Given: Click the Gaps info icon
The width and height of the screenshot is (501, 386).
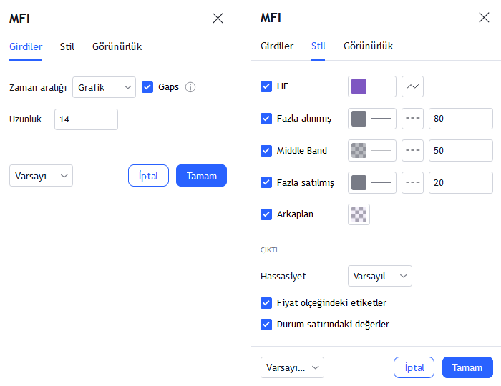Looking at the screenshot, I should point(190,87).
